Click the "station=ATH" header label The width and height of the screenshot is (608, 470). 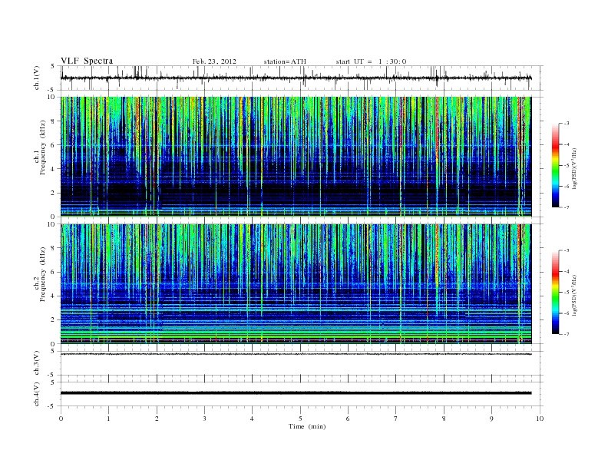[x=285, y=61]
